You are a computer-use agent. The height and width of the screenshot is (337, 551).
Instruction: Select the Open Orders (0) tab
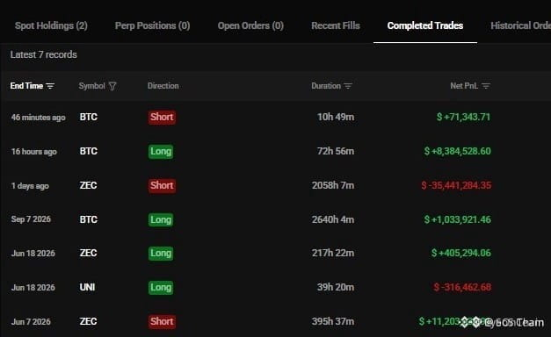click(x=250, y=25)
